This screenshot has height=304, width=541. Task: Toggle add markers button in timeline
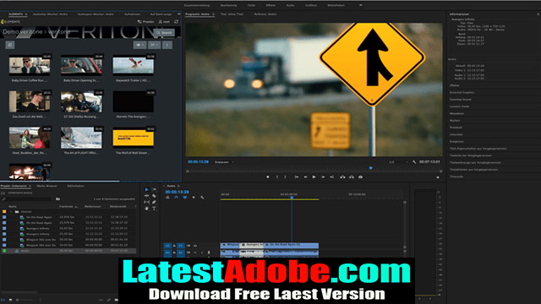coord(194,198)
